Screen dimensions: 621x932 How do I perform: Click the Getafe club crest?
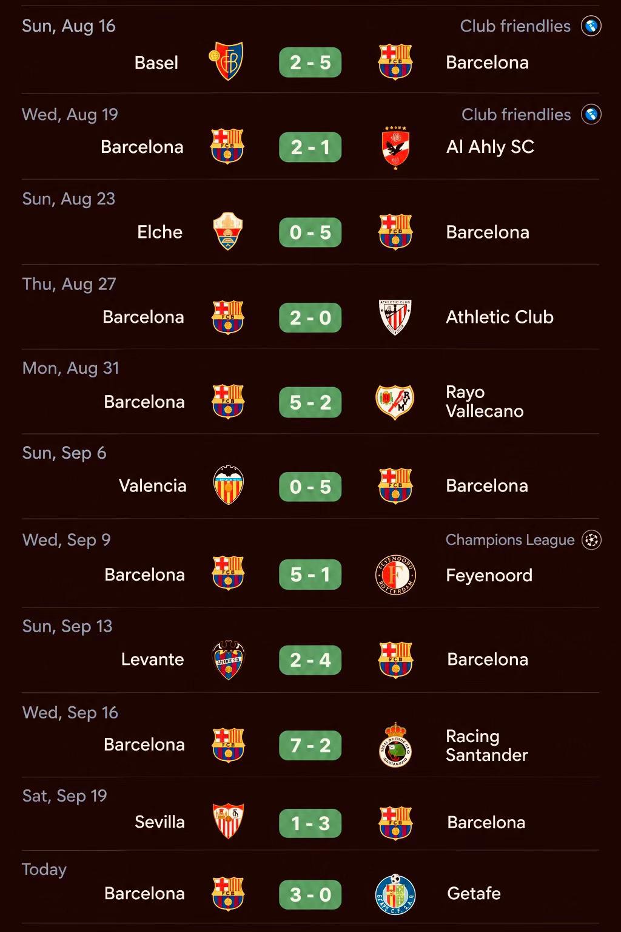(395, 894)
